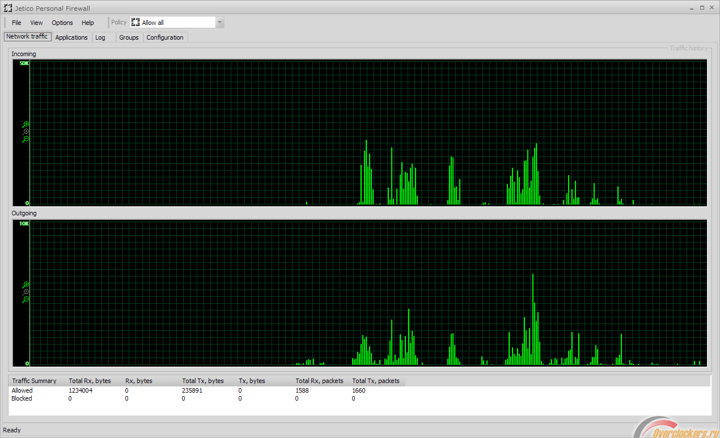Go to the Configuration tab

click(165, 37)
